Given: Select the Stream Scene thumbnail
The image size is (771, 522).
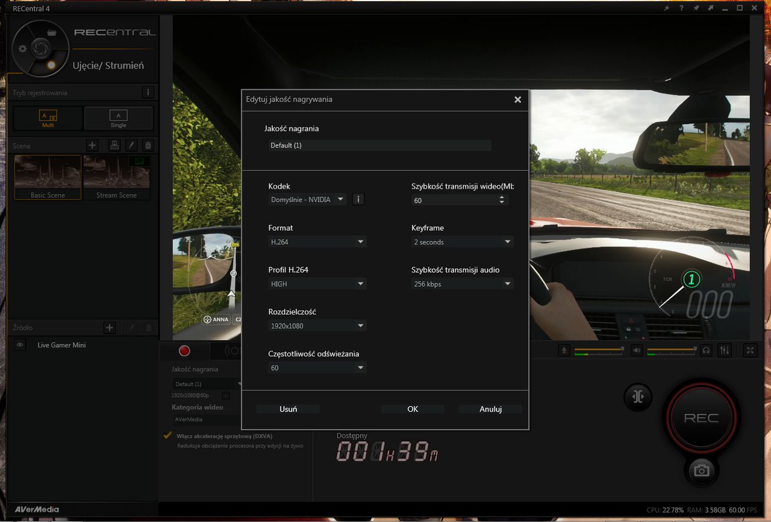Looking at the screenshot, I should click(x=117, y=177).
